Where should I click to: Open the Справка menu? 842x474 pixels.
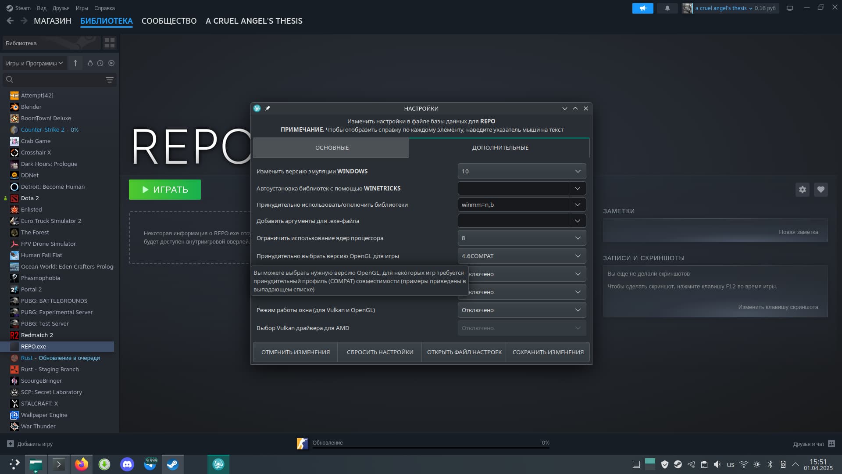[104, 8]
